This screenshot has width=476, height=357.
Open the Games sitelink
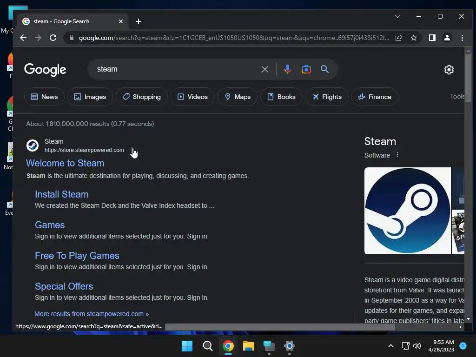click(x=50, y=225)
